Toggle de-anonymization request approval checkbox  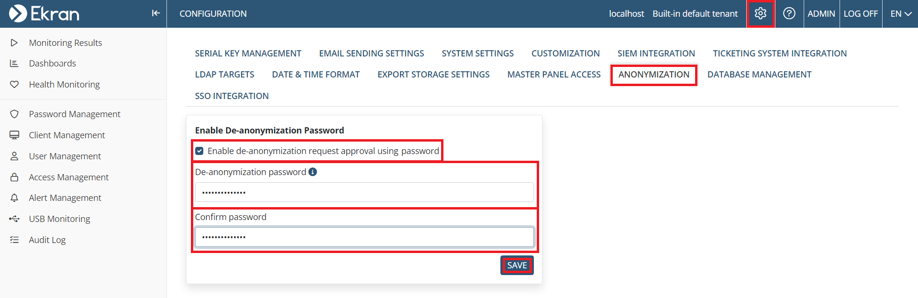click(199, 151)
